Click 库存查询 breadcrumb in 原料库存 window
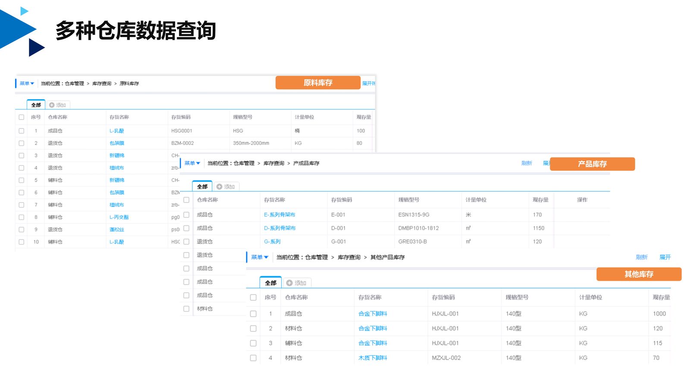690x388 pixels. pos(102,84)
